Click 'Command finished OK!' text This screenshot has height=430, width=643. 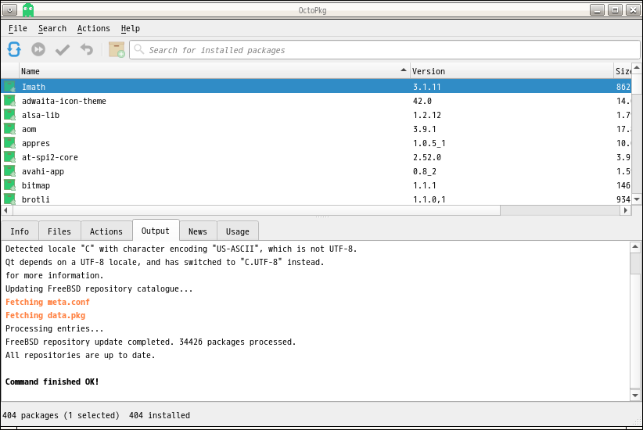[x=52, y=382]
